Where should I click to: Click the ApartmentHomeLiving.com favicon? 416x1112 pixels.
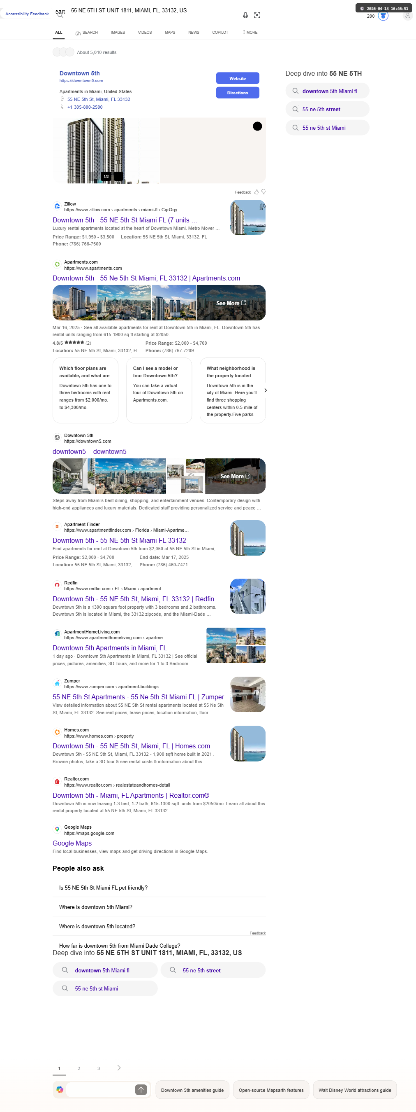(x=57, y=634)
